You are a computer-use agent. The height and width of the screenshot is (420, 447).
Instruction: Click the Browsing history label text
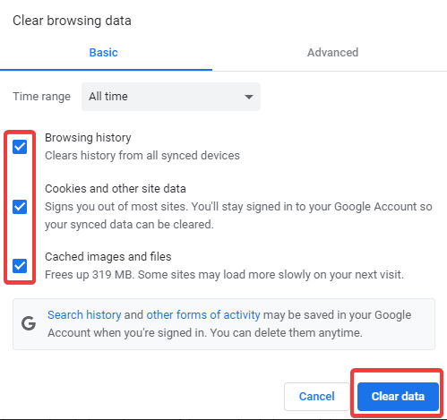[88, 138]
